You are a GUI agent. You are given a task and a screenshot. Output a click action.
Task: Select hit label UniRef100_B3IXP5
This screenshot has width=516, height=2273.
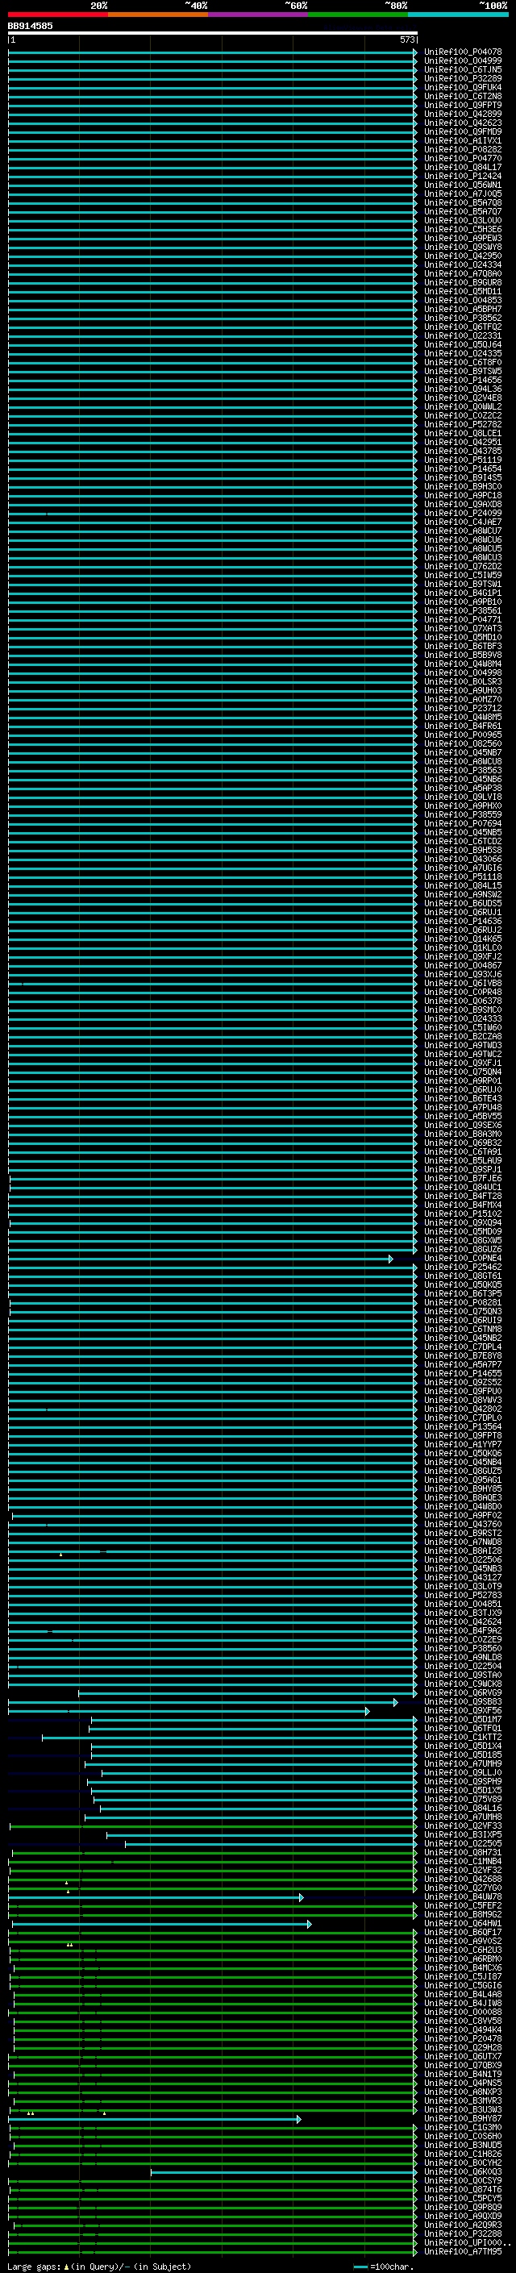(x=463, y=1834)
